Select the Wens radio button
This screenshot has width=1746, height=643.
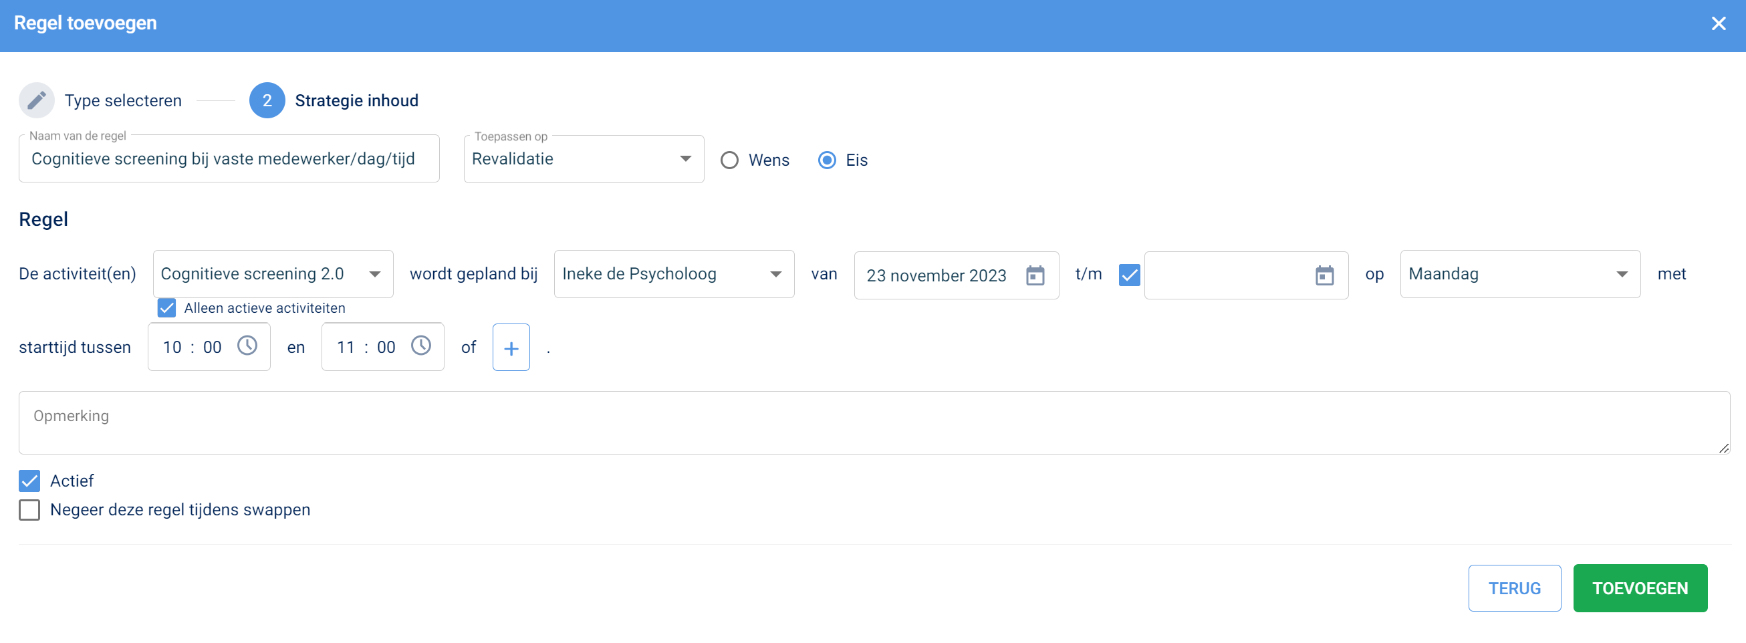(x=729, y=160)
